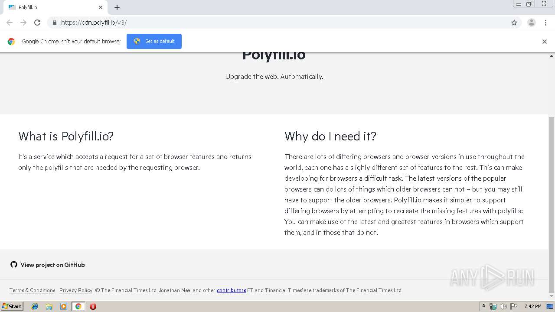Click the Why do I need it? heading
Screen dimensions: 555x312
330,136
